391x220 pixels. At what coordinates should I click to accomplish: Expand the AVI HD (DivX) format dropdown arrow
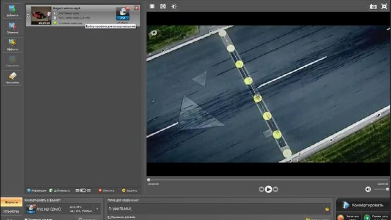coord(97,209)
